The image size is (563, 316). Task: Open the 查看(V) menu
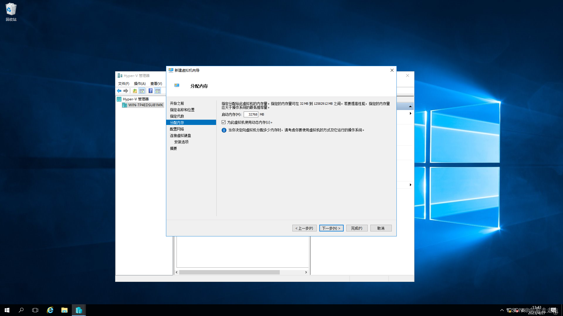[x=156, y=83]
